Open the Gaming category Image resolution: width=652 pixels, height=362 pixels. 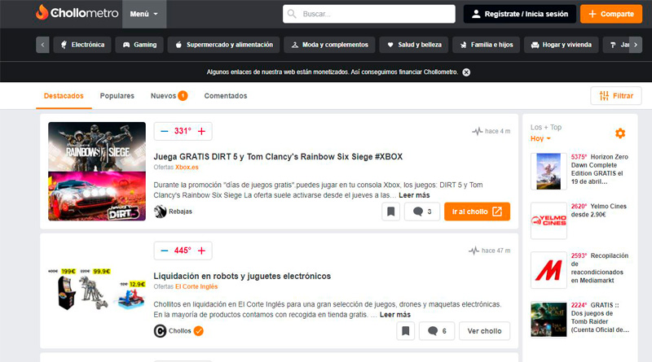pos(139,45)
